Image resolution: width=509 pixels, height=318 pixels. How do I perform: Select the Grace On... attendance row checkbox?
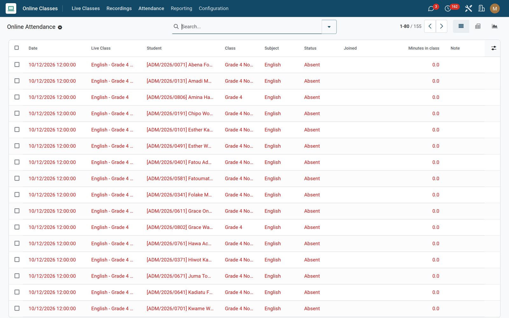point(17,211)
